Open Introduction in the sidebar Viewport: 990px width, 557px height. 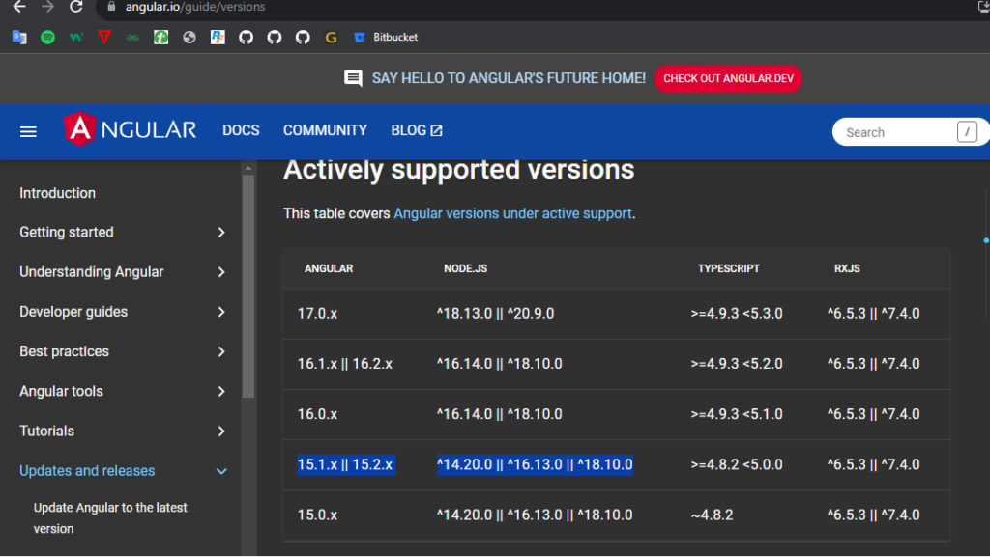coord(57,193)
